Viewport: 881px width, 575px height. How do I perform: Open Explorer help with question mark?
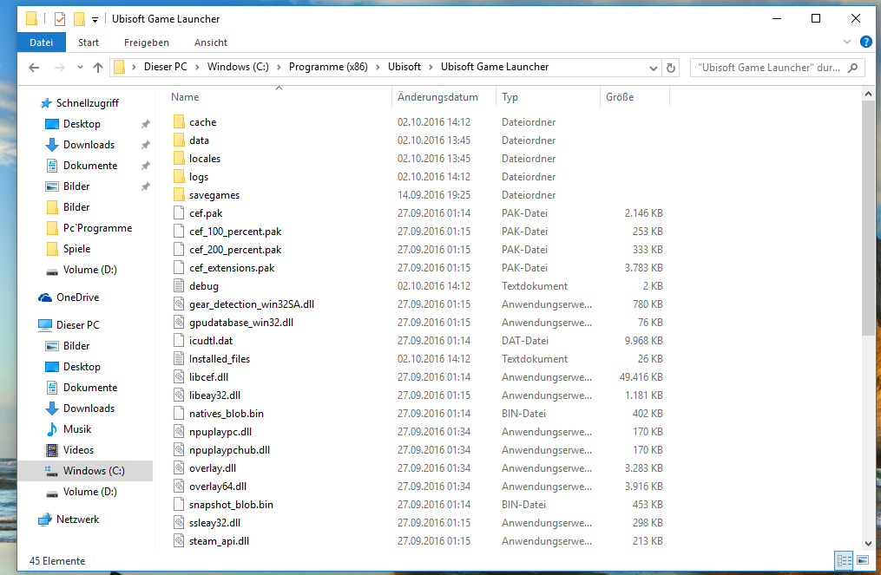pyautogui.click(x=866, y=42)
